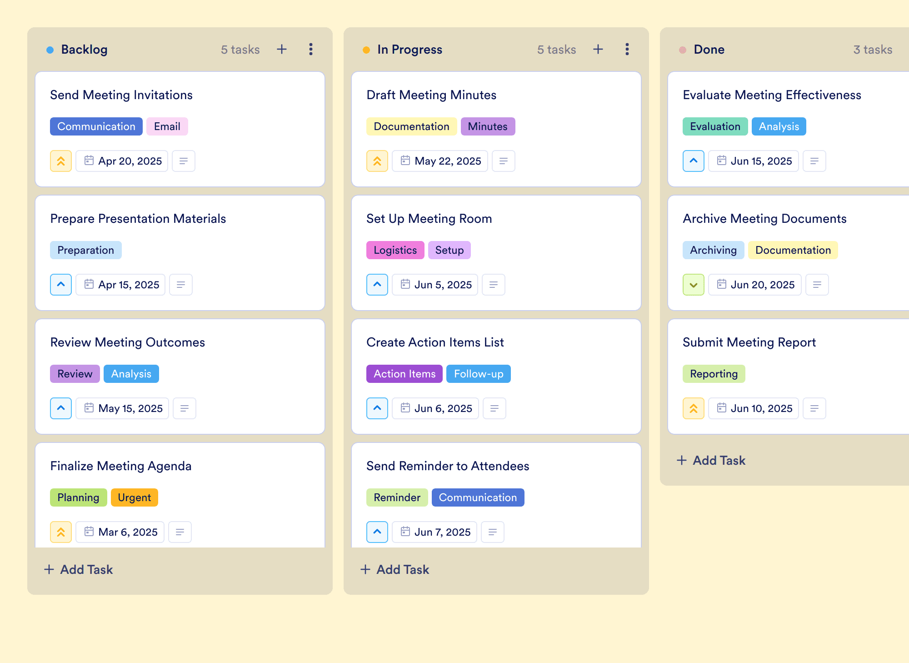Click Add Task under Backlog column
The height and width of the screenshot is (663, 909).
pos(79,569)
